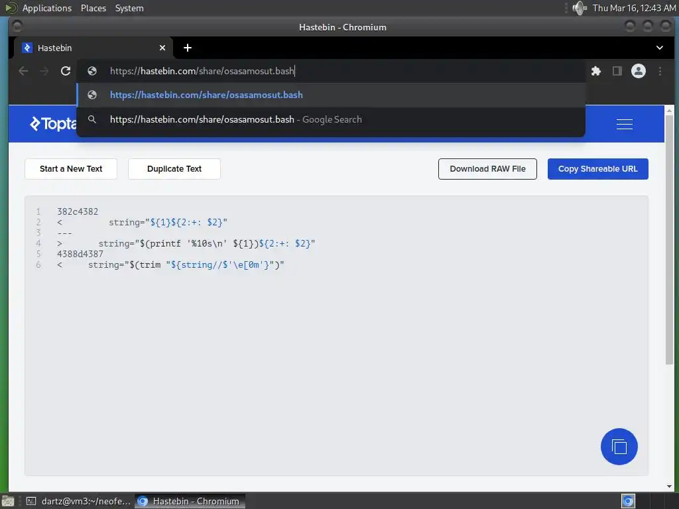Click the page vertical scrollbar thumb

669,240
